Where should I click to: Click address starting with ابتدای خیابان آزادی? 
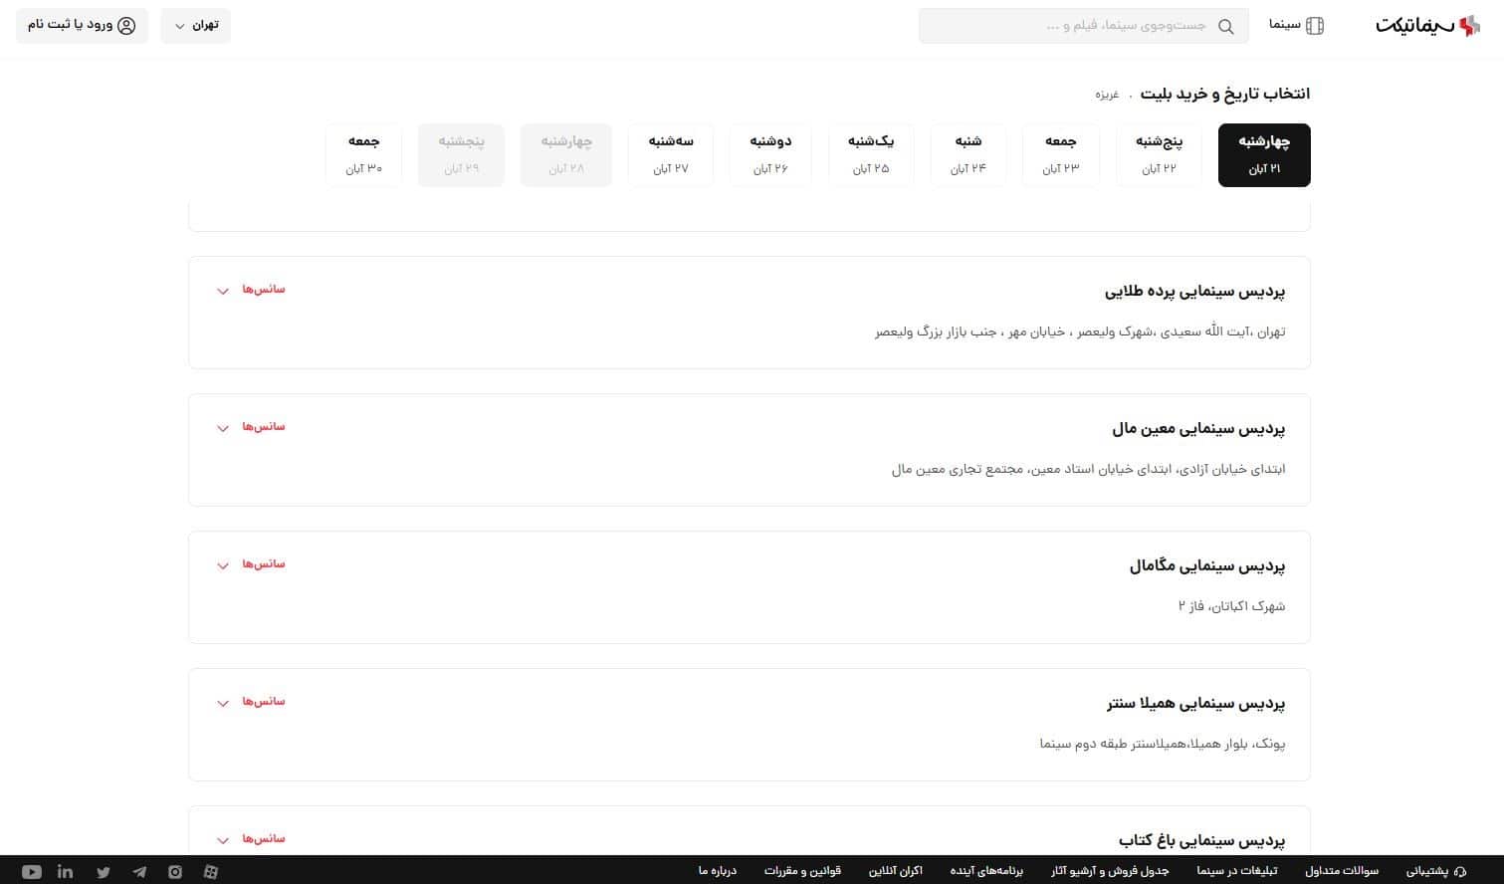coord(1089,469)
